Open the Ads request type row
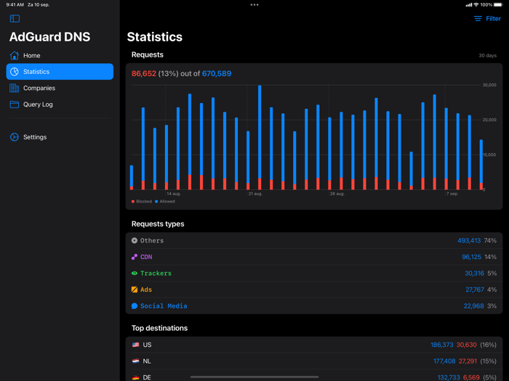Viewport: 509px width, 381px height. [314, 290]
